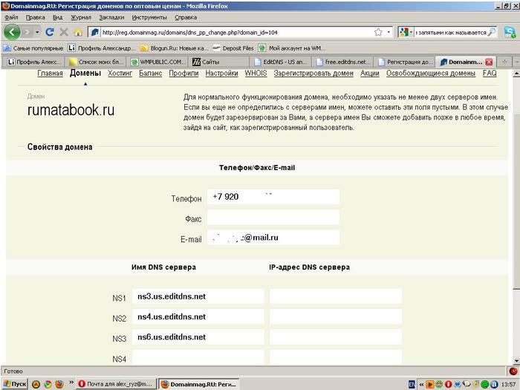Open the Правка menu

tap(35, 17)
